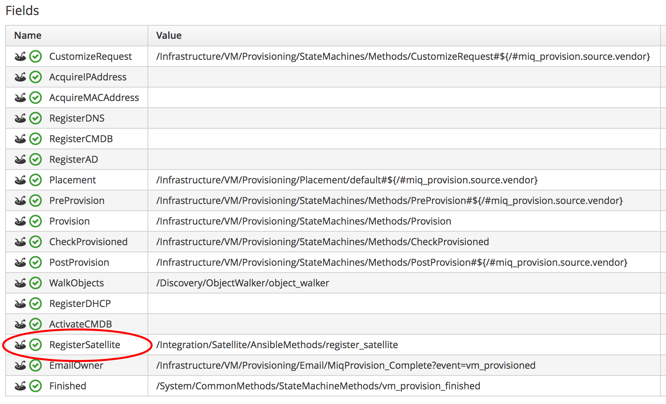Click the green checkmark next to AcquireIPAddress
The height and width of the screenshot is (404, 666).
36,77
